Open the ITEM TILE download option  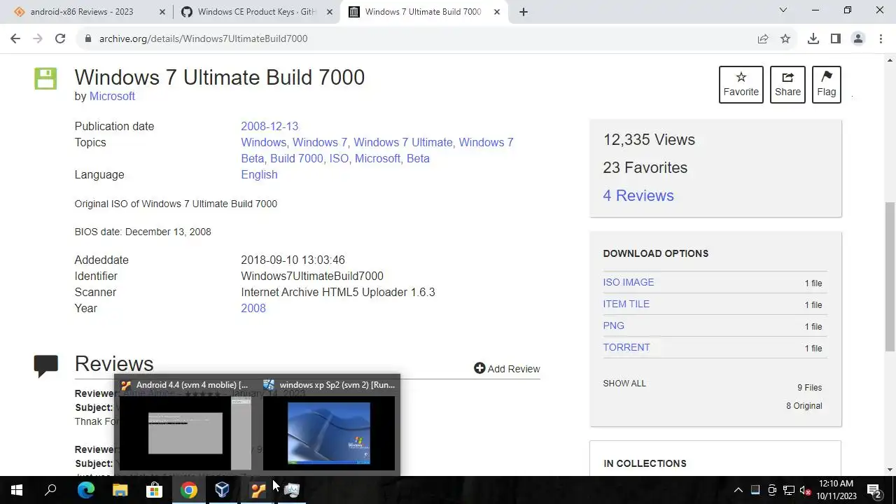tap(626, 304)
